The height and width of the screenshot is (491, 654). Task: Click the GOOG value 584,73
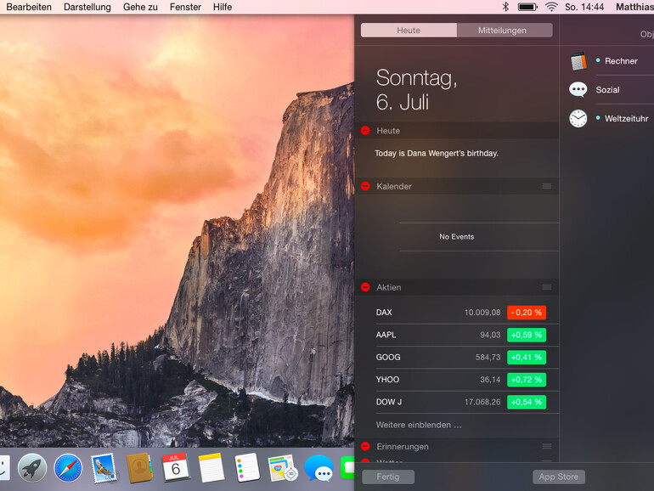[488, 358]
